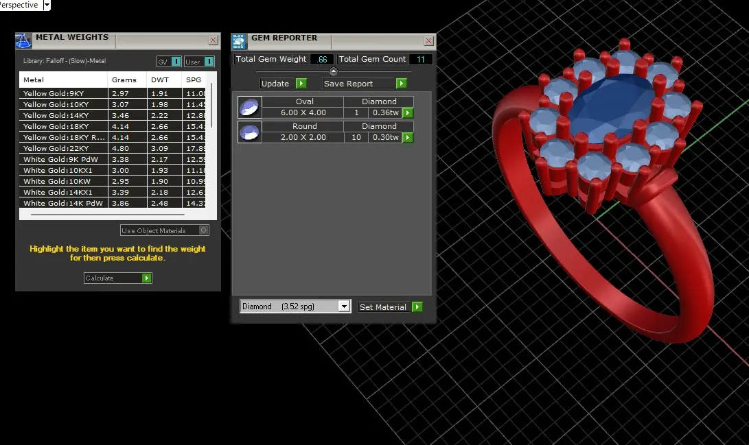Screen dimensions: 749x445
Task: Click the Oval gem thumbnail
Action: (249, 108)
